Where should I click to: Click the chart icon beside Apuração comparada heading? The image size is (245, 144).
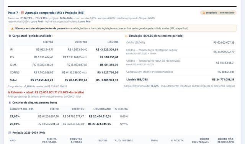tap(22, 13)
